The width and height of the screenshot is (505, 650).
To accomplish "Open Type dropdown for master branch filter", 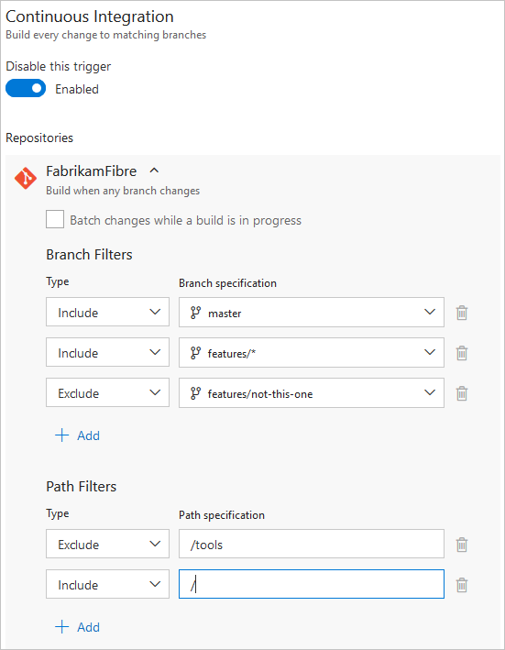I will (x=108, y=312).
